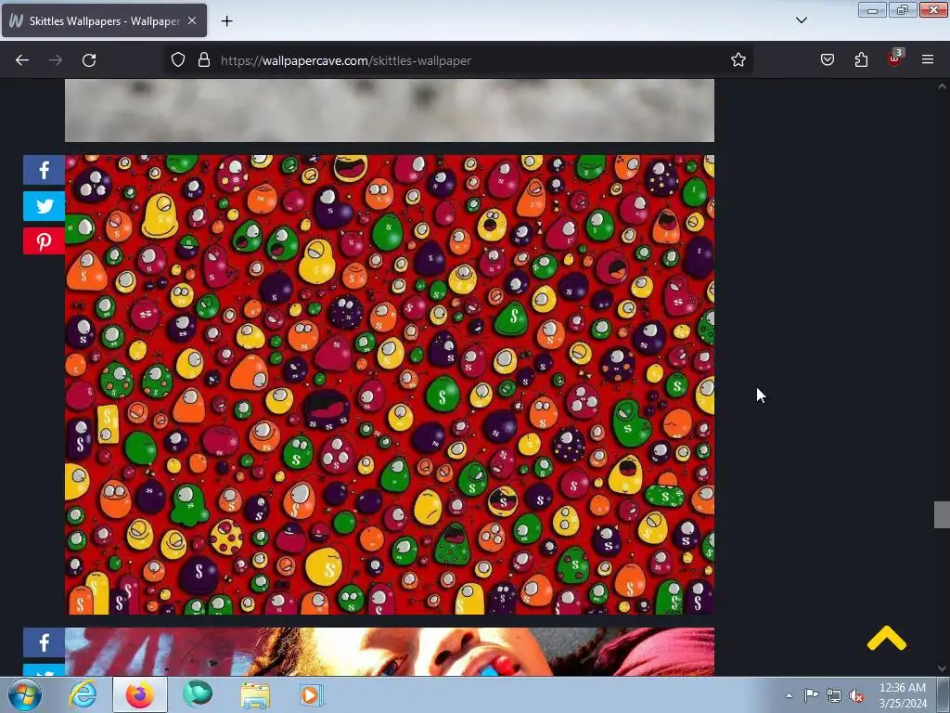Click the scrollbar up arrow
Screen dimensions: 950x713
coord(942,86)
